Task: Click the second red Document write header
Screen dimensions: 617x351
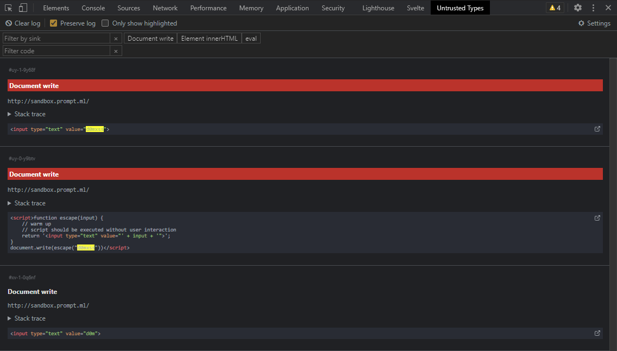Action: (305, 174)
